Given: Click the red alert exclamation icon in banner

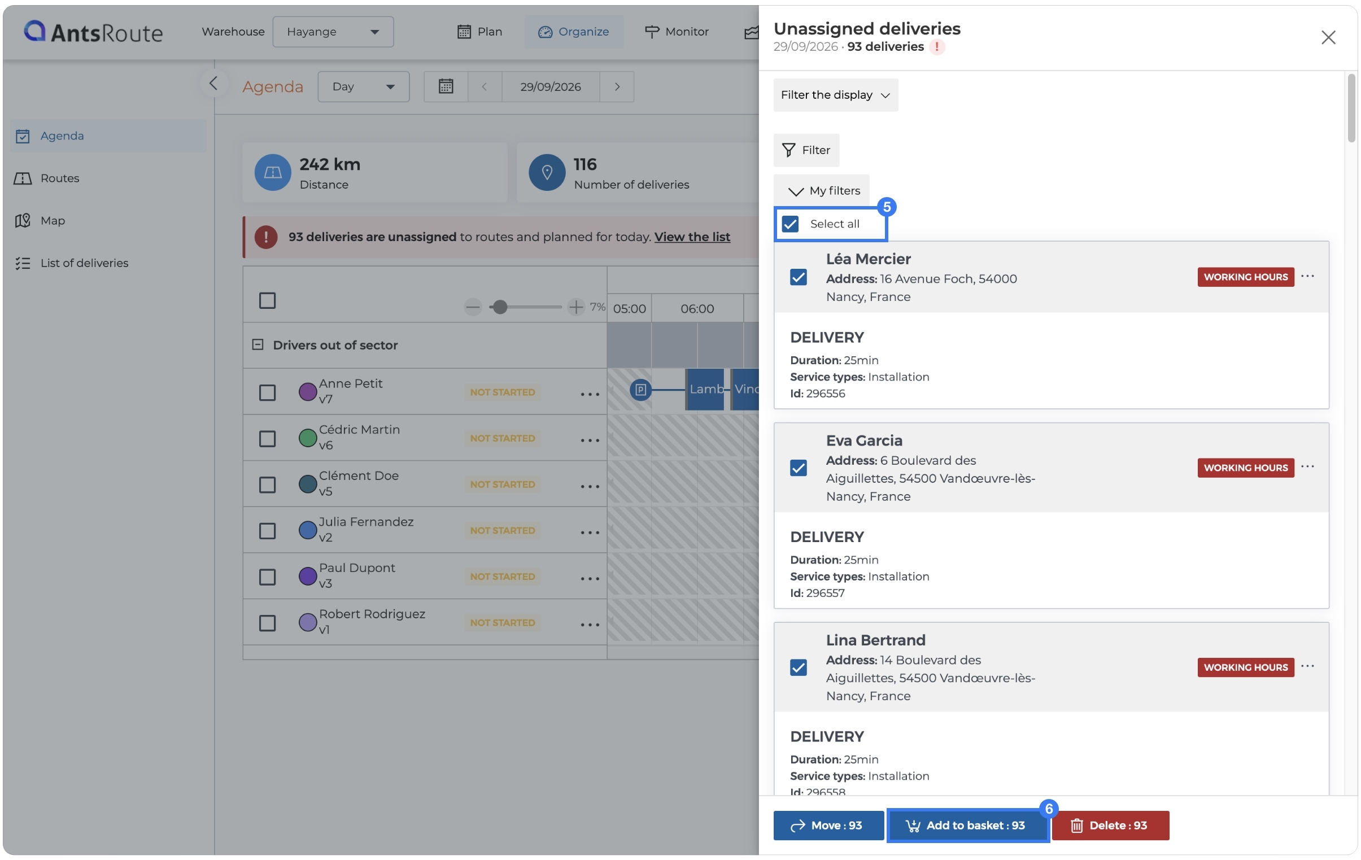Looking at the screenshot, I should point(265,237).
